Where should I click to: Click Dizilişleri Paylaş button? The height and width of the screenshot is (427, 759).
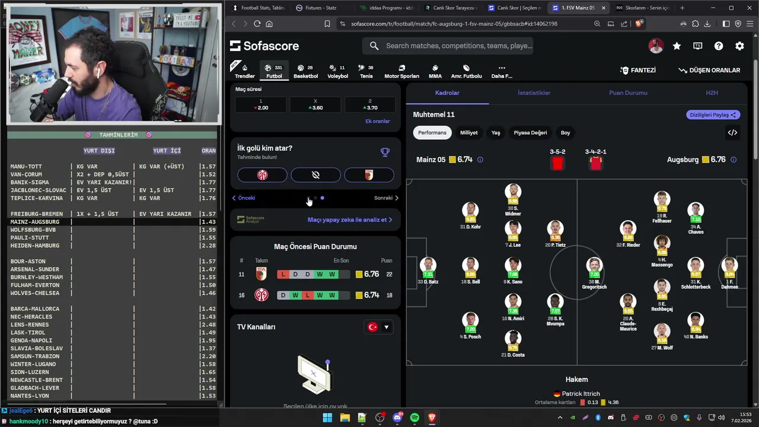[x=713, y=114]
